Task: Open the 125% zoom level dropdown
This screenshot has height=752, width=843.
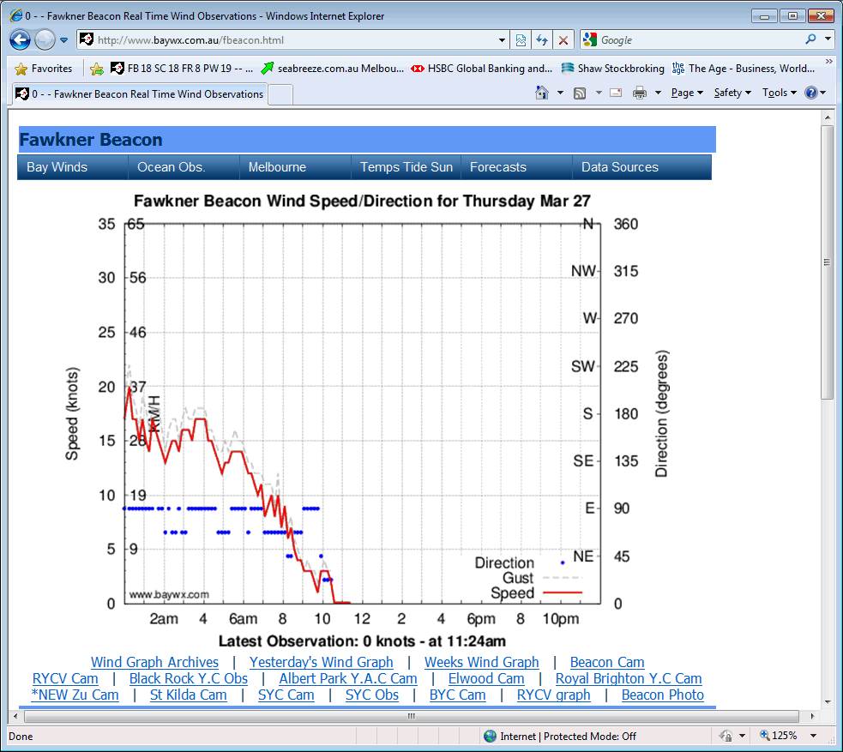Action: pyautogui.click(x=813, y=736)
